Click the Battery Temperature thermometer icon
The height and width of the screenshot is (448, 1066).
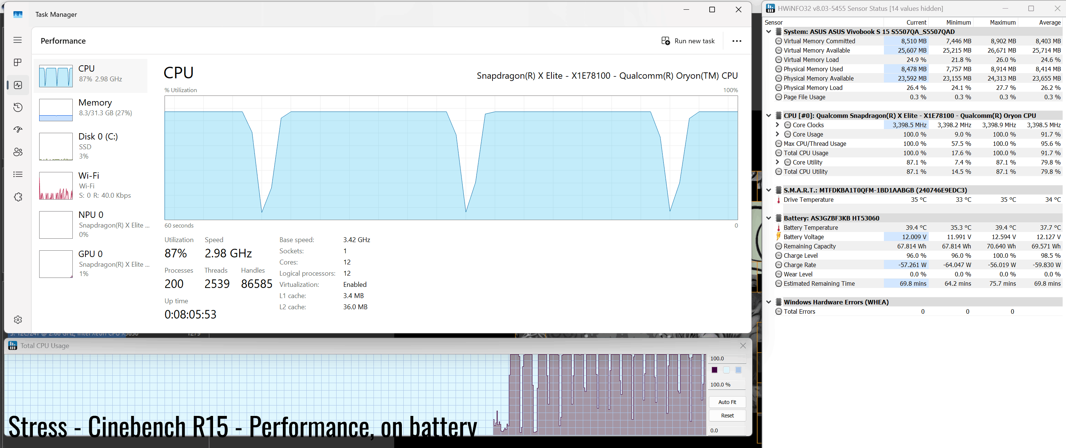click(x=778, y=228)
